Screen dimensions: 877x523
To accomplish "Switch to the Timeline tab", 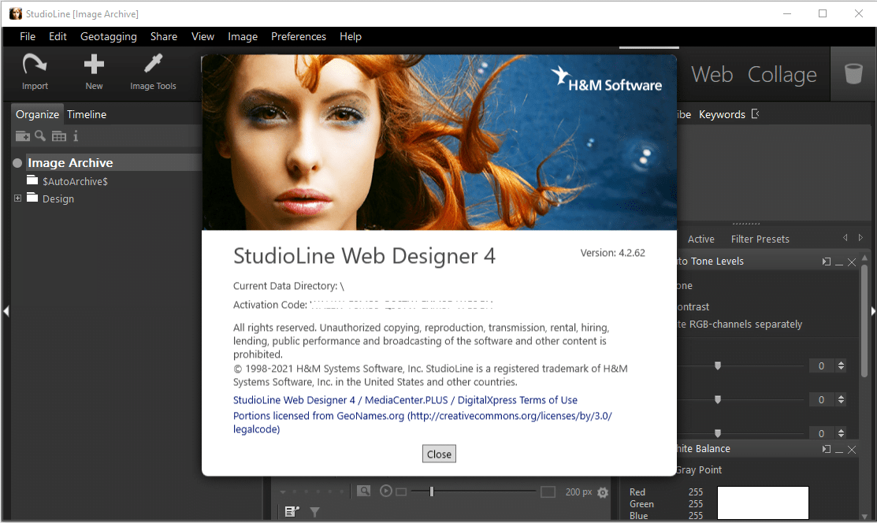I will (x=86, y=114).
